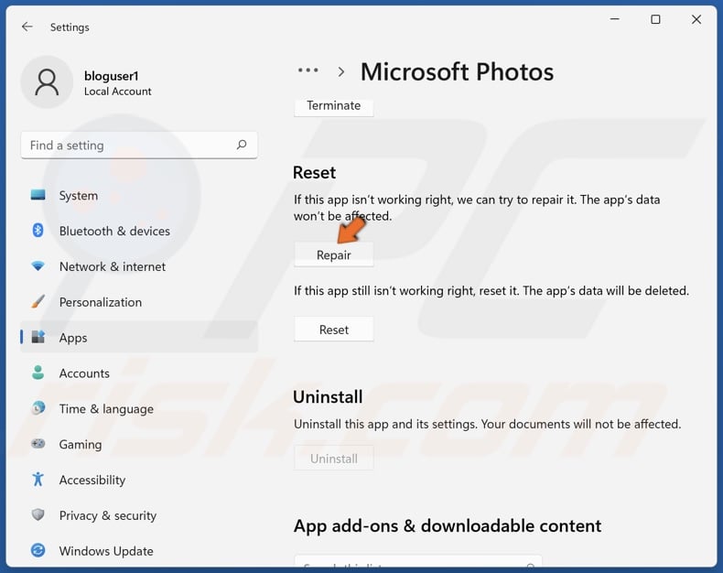Click Local Account label

point(117,92)
